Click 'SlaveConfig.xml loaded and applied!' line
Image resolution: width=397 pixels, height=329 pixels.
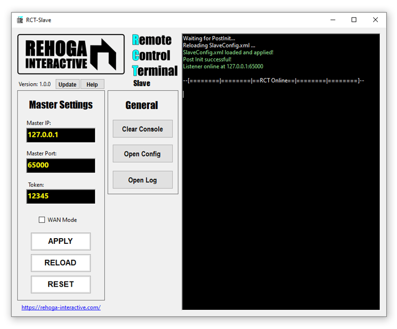(228, 52)
